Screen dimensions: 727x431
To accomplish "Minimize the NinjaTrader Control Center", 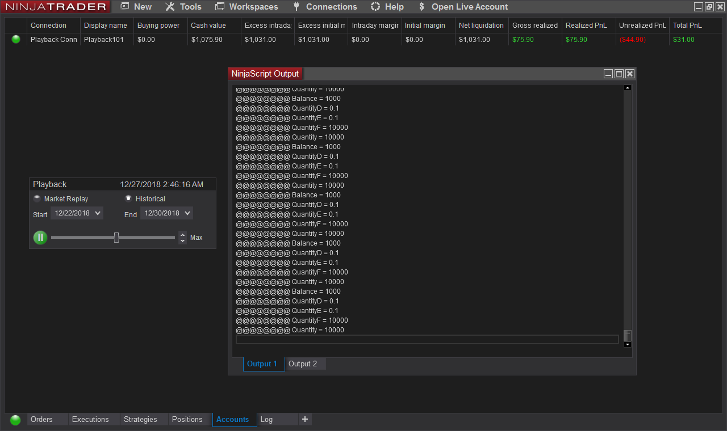I will (x=699, y=7).
